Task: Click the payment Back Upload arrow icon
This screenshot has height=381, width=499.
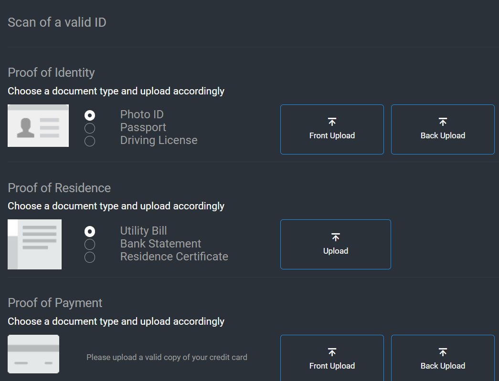Action: tap(443, 352)
